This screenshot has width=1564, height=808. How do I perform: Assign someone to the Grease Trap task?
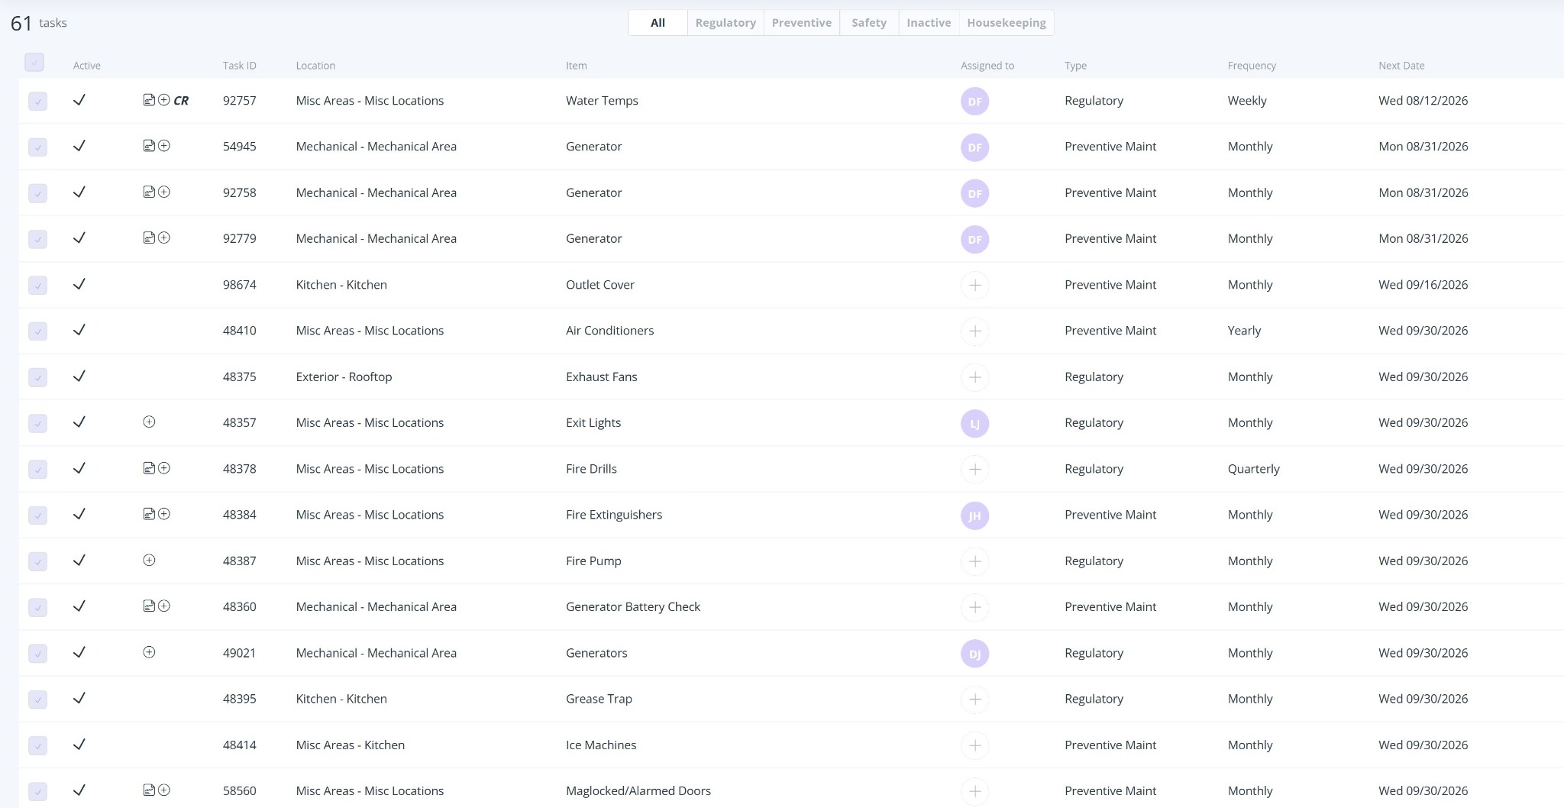974,699
